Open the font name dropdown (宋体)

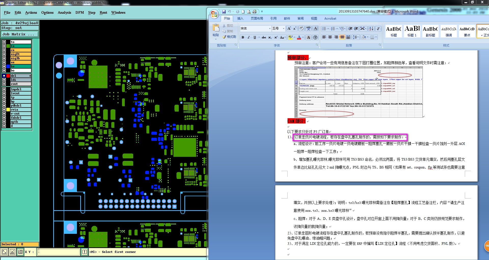click(x=270, y=28)
